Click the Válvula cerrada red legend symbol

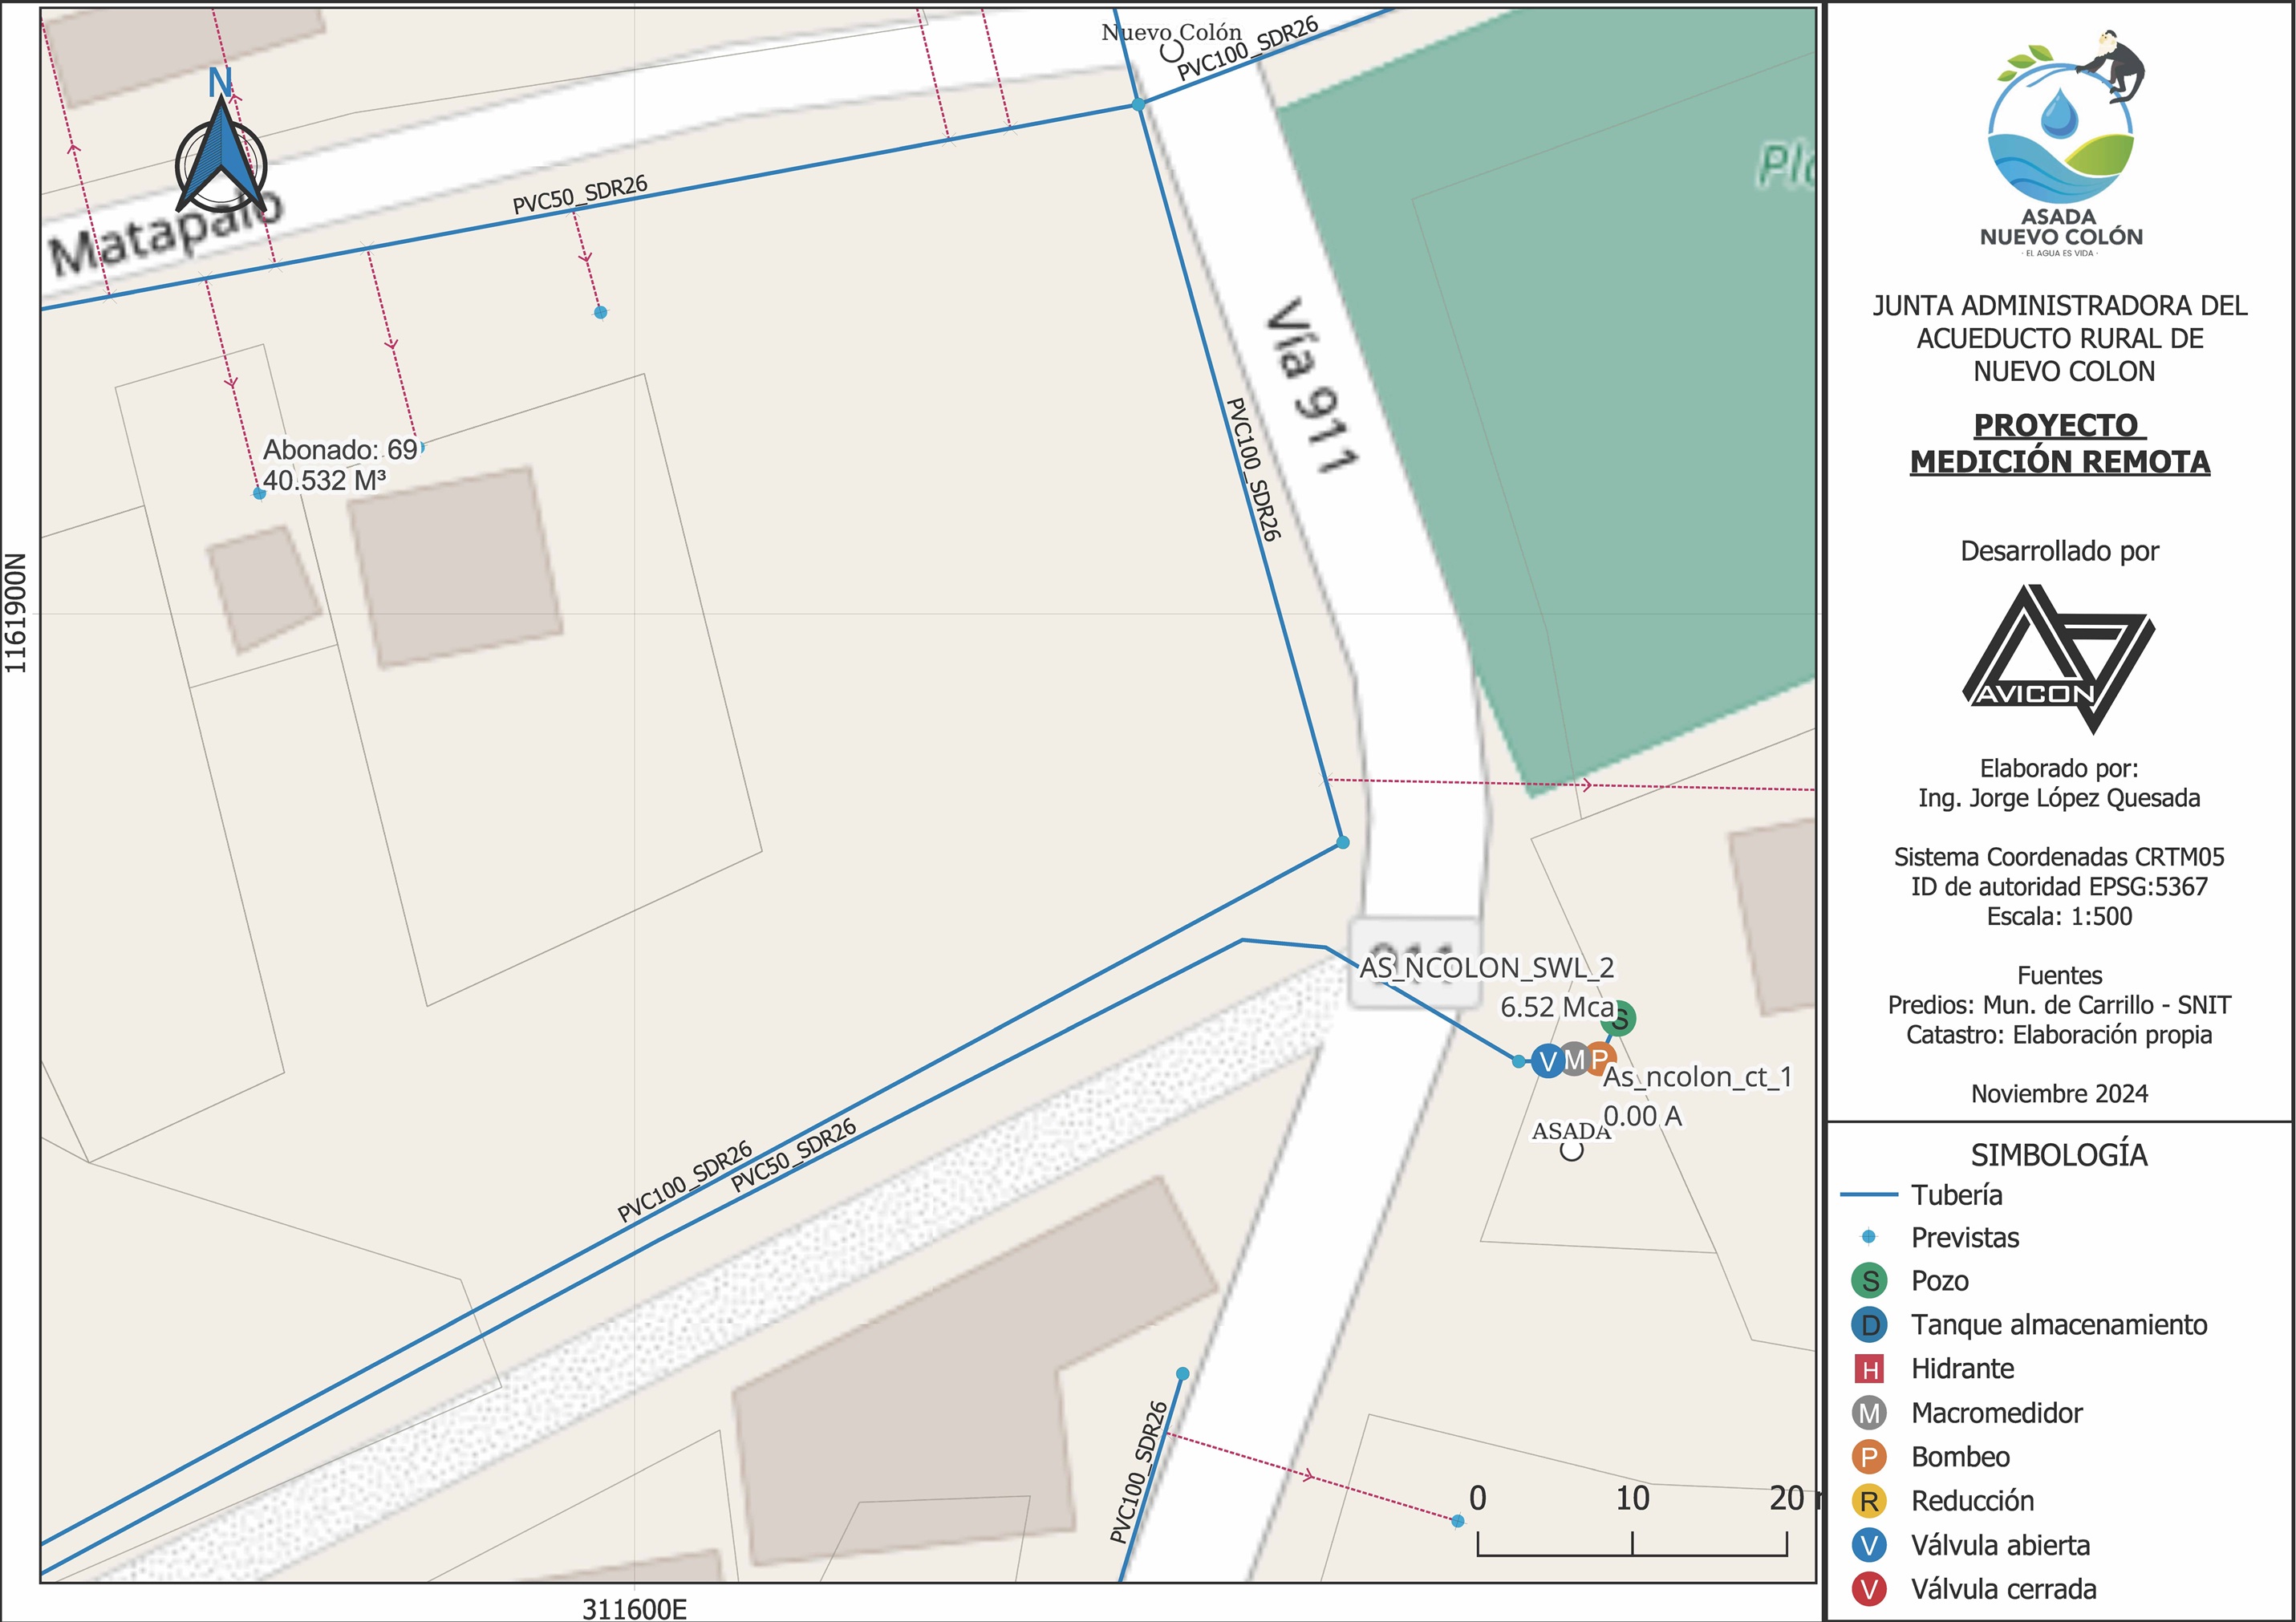click(x=1869, y=1589)
